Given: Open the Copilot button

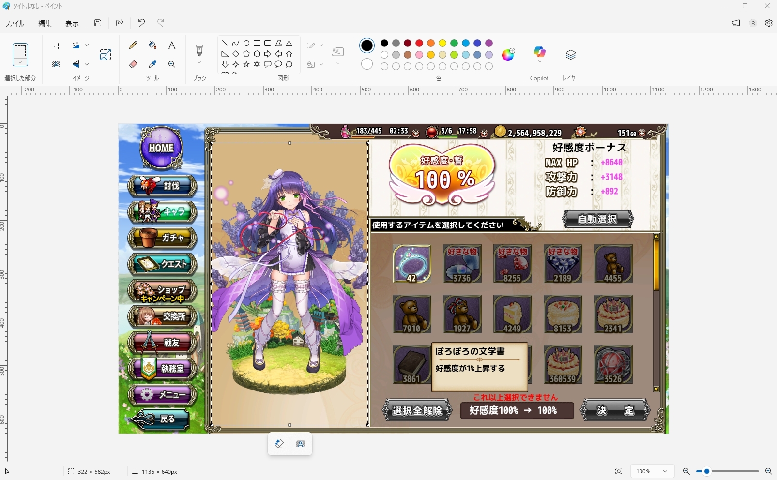Looking at the screenshot, I should coord(539,52).
